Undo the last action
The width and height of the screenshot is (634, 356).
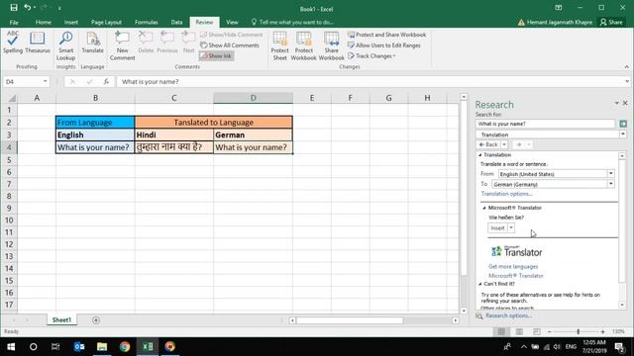[x=27, y=8]
